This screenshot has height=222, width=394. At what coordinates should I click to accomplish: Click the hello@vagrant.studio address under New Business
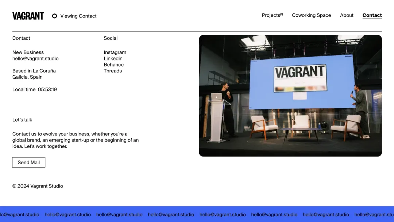coord(35,58)
